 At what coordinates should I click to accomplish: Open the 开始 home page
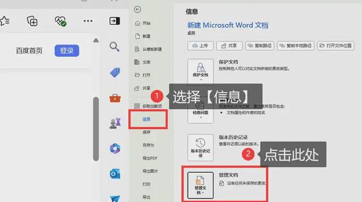143,23
